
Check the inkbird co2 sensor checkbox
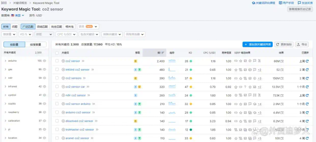click(x=57, y=69)
